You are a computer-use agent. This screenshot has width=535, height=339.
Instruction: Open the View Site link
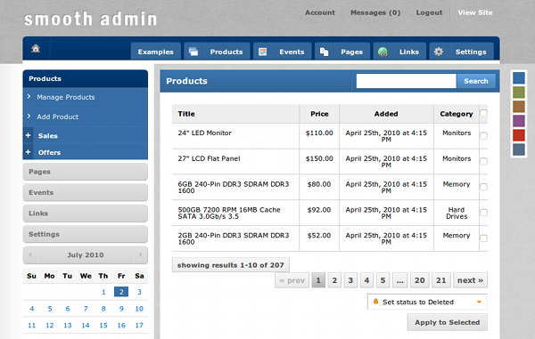475,12
